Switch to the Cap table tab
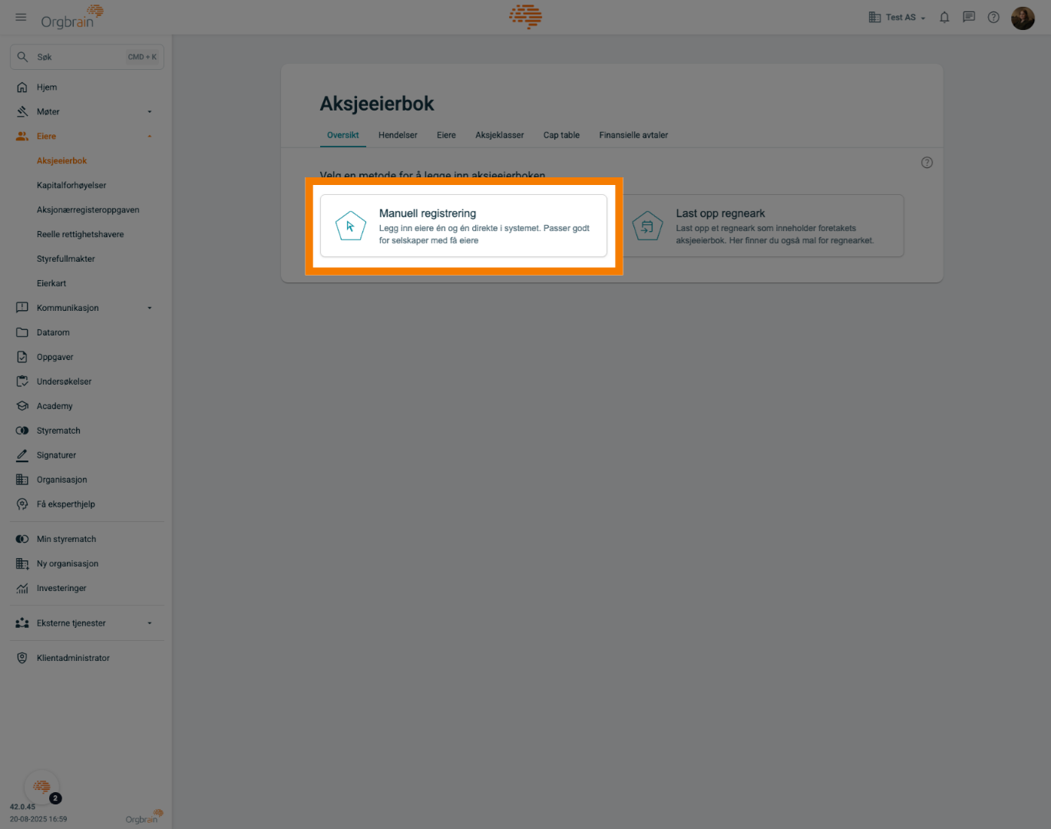This screenshot has width=1051, height=829. tap(561, 135)
